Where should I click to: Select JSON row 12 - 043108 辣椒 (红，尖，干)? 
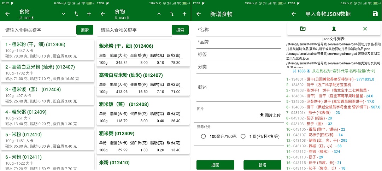(317, 140)
